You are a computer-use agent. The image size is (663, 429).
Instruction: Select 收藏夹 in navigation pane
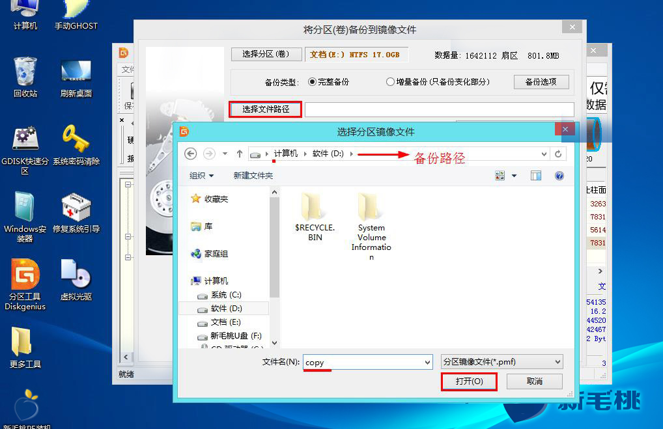[210, 199]
